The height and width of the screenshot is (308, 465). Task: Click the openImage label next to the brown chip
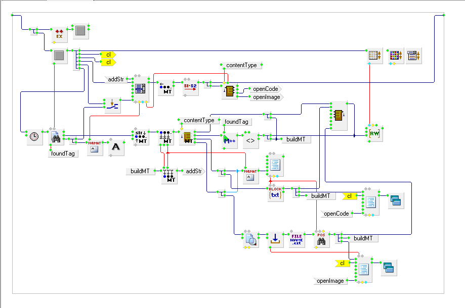point(266,97)
